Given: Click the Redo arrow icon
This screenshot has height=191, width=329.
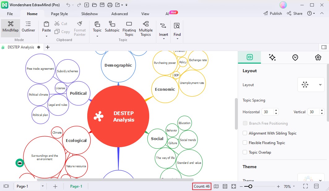Looking at the screenshot, I should tap(79, 5).
